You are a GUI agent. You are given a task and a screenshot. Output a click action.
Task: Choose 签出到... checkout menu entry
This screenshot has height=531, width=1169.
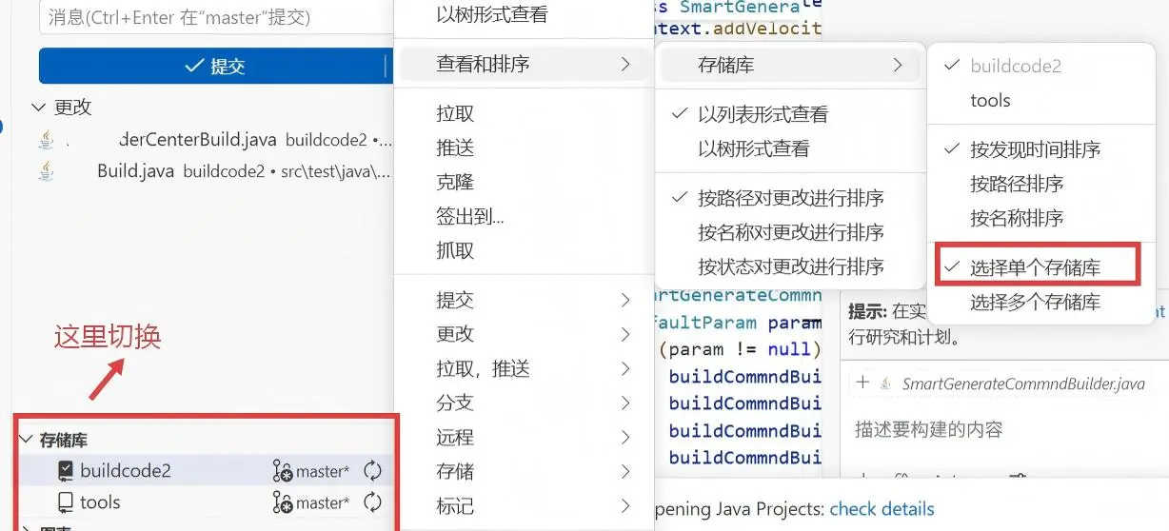coord(523,216)
